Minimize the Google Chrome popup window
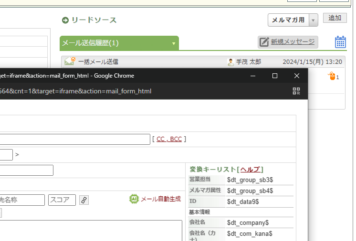356x241 pixels. tap(253, 76)
